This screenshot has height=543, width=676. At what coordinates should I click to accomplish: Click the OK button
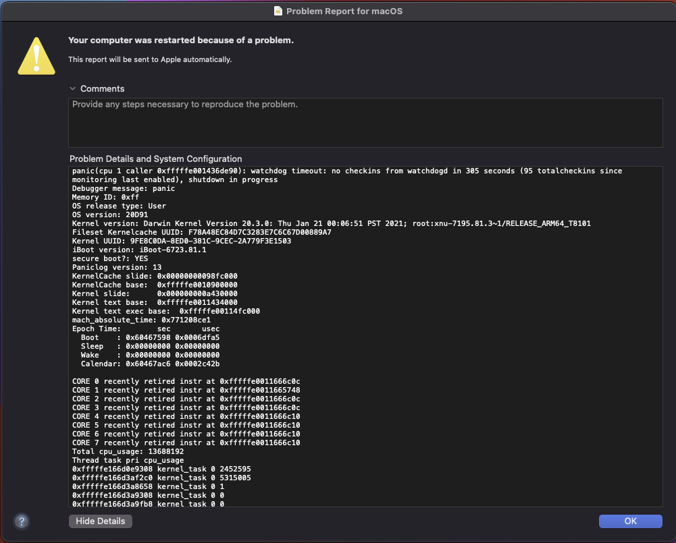click(x=630, y=521)
